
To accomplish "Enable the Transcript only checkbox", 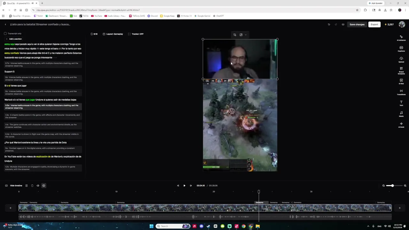I will coord(5,34).
